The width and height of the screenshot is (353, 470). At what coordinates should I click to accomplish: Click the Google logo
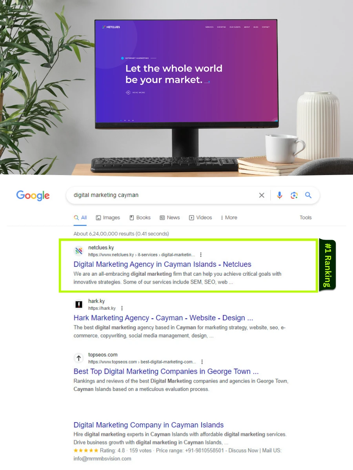click(x=33, y=195)
